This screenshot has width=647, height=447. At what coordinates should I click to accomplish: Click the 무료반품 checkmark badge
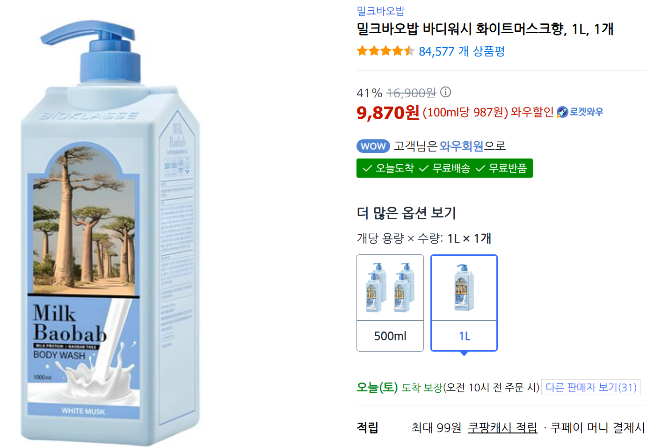501,168
